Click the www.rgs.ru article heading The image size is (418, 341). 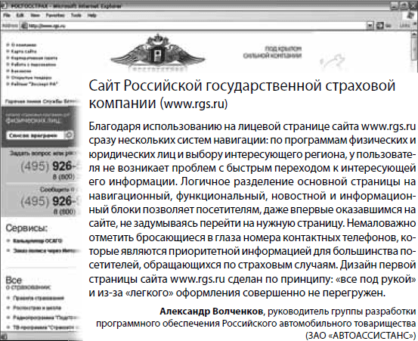coord(242,94)
